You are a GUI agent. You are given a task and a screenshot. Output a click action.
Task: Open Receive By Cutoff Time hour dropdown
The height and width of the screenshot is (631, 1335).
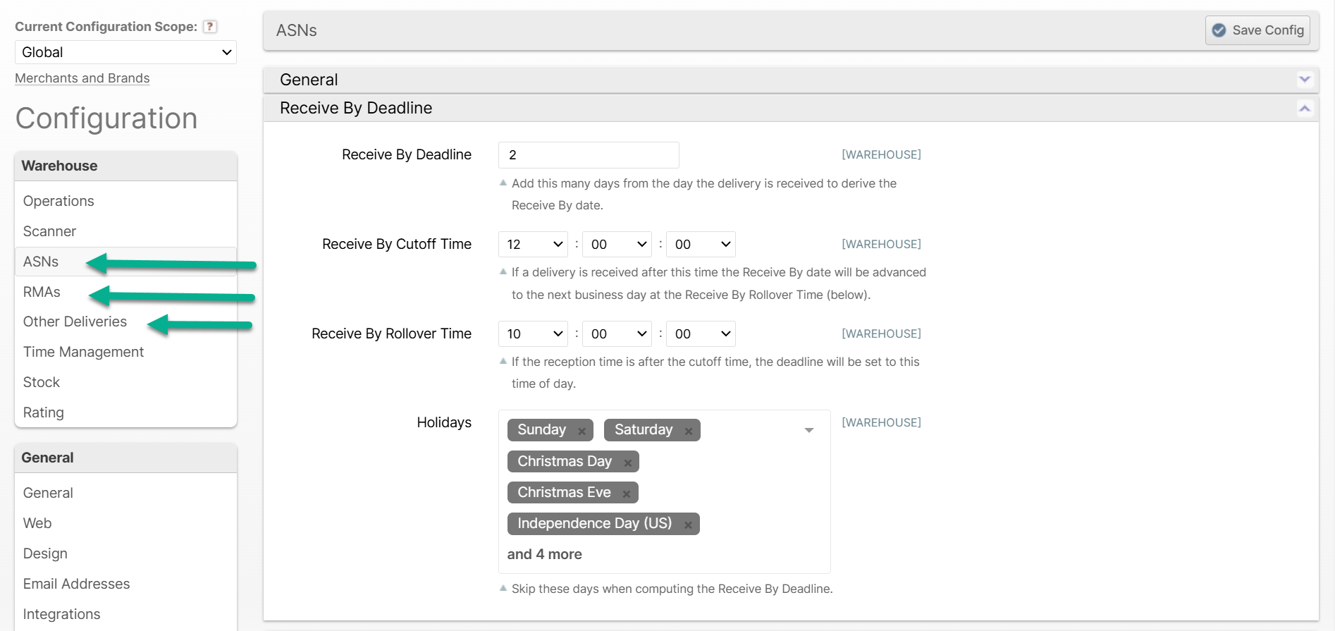[x=533, y=245]
